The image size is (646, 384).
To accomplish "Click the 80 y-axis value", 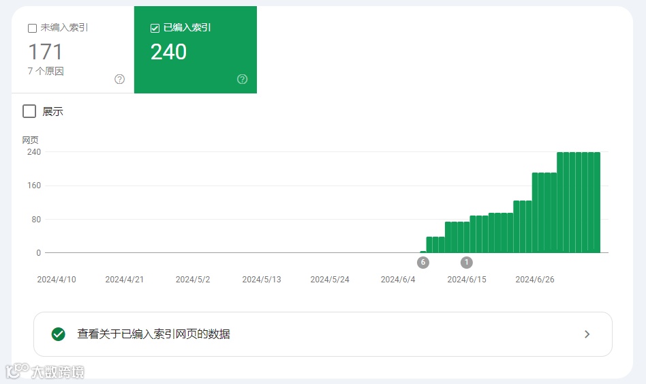I will tap(36, 220).
